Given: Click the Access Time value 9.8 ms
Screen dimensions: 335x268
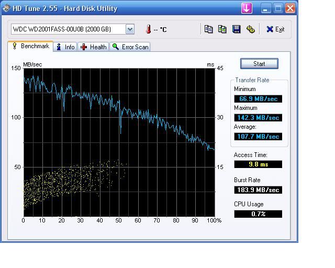Looking at the screenshot, I should point(258,164).
